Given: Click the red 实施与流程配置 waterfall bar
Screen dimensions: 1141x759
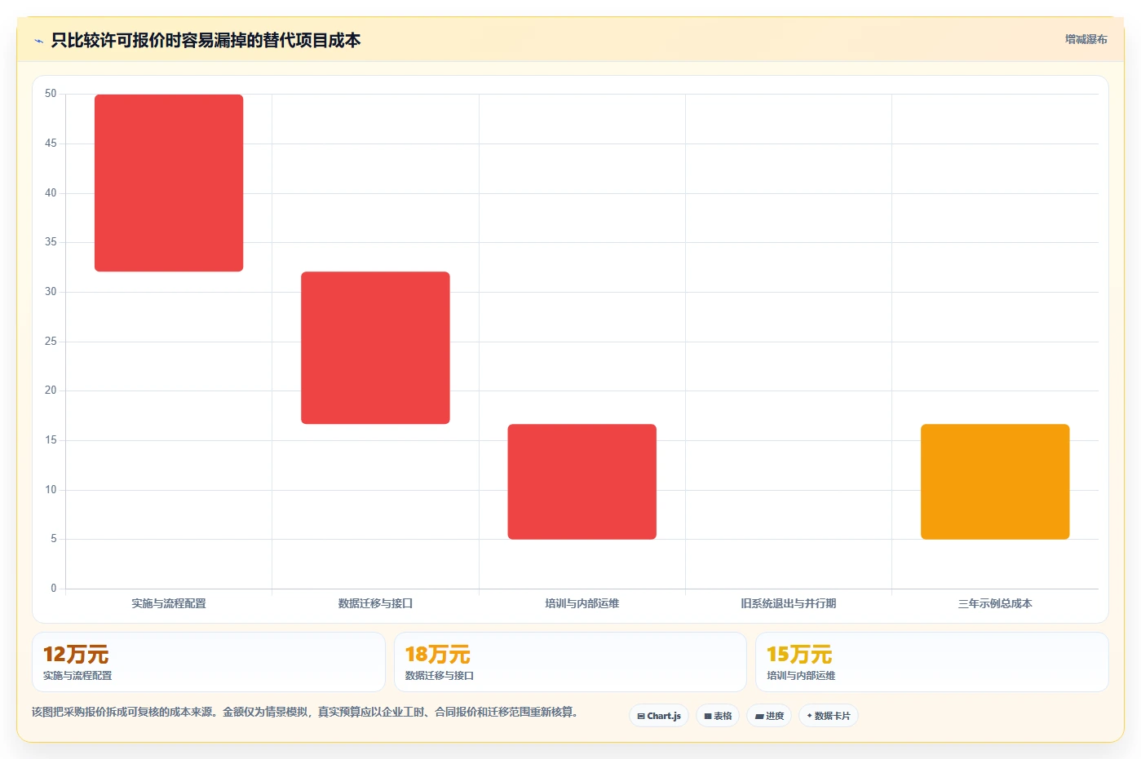Looking at the screenshot, I should [169, 183].
